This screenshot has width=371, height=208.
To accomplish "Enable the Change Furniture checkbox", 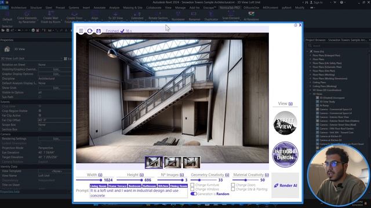I will 192,185.
